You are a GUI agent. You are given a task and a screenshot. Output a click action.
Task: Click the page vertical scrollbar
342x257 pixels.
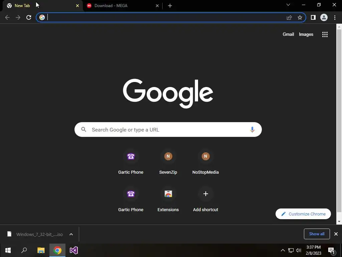tap(339, 120)
